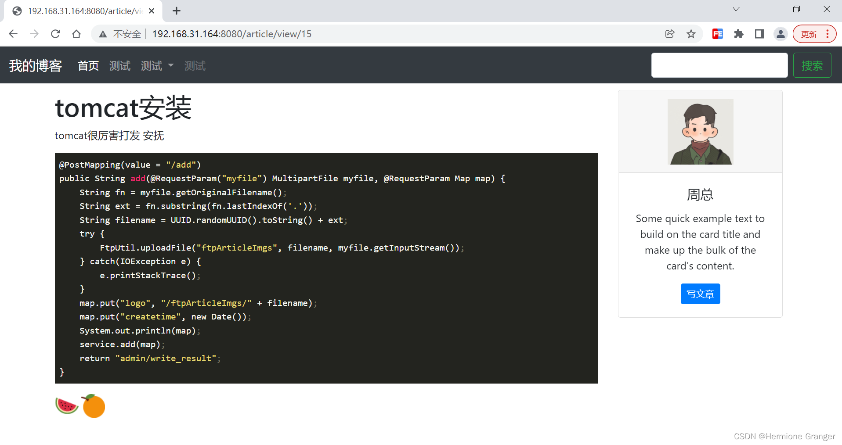Share this page via share icon
Screen dimensions: 842x445
tap(670, 34)
